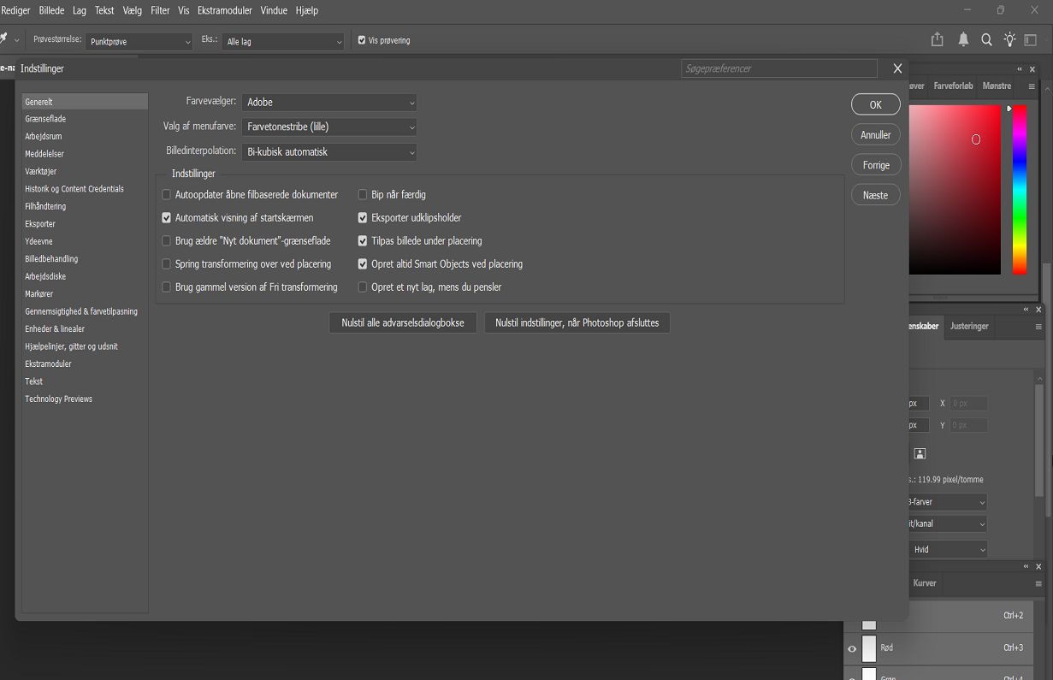Collapse the Kurver panel group with double arrows
The height and width of the screenshot is (680, 1053).
1026,566
